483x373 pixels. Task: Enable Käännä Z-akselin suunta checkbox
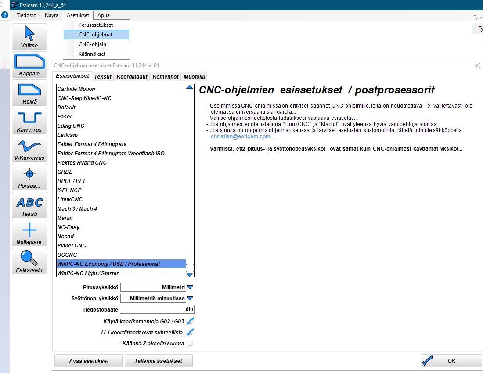[x=190, y=343]
